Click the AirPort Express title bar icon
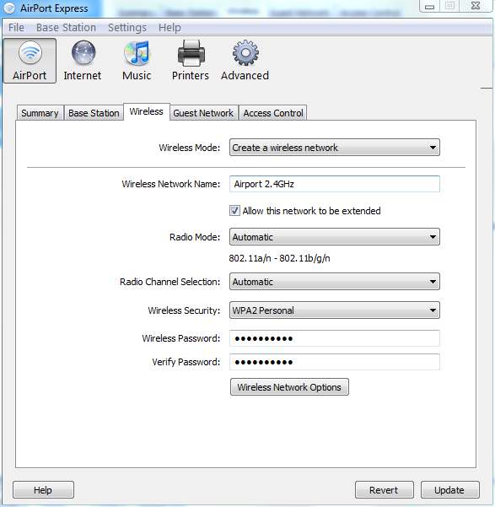The height and width of the screenshot is (507, 495). (9, 8)
